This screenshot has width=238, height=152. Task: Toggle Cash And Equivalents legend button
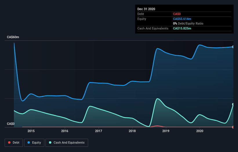tap(67, 143)
